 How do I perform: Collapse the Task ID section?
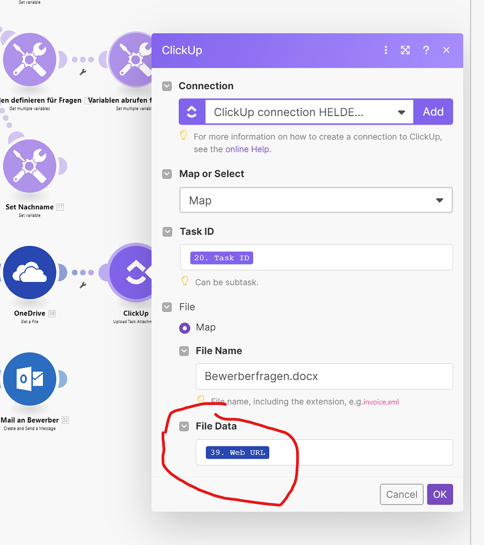[167, 232]
